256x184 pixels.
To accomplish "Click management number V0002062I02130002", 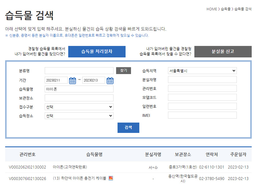I will [x=28, y=167].
